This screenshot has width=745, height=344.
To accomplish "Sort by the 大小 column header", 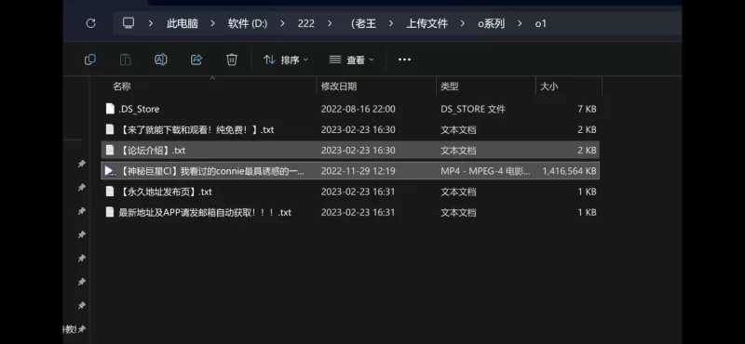I will (549, 86).
